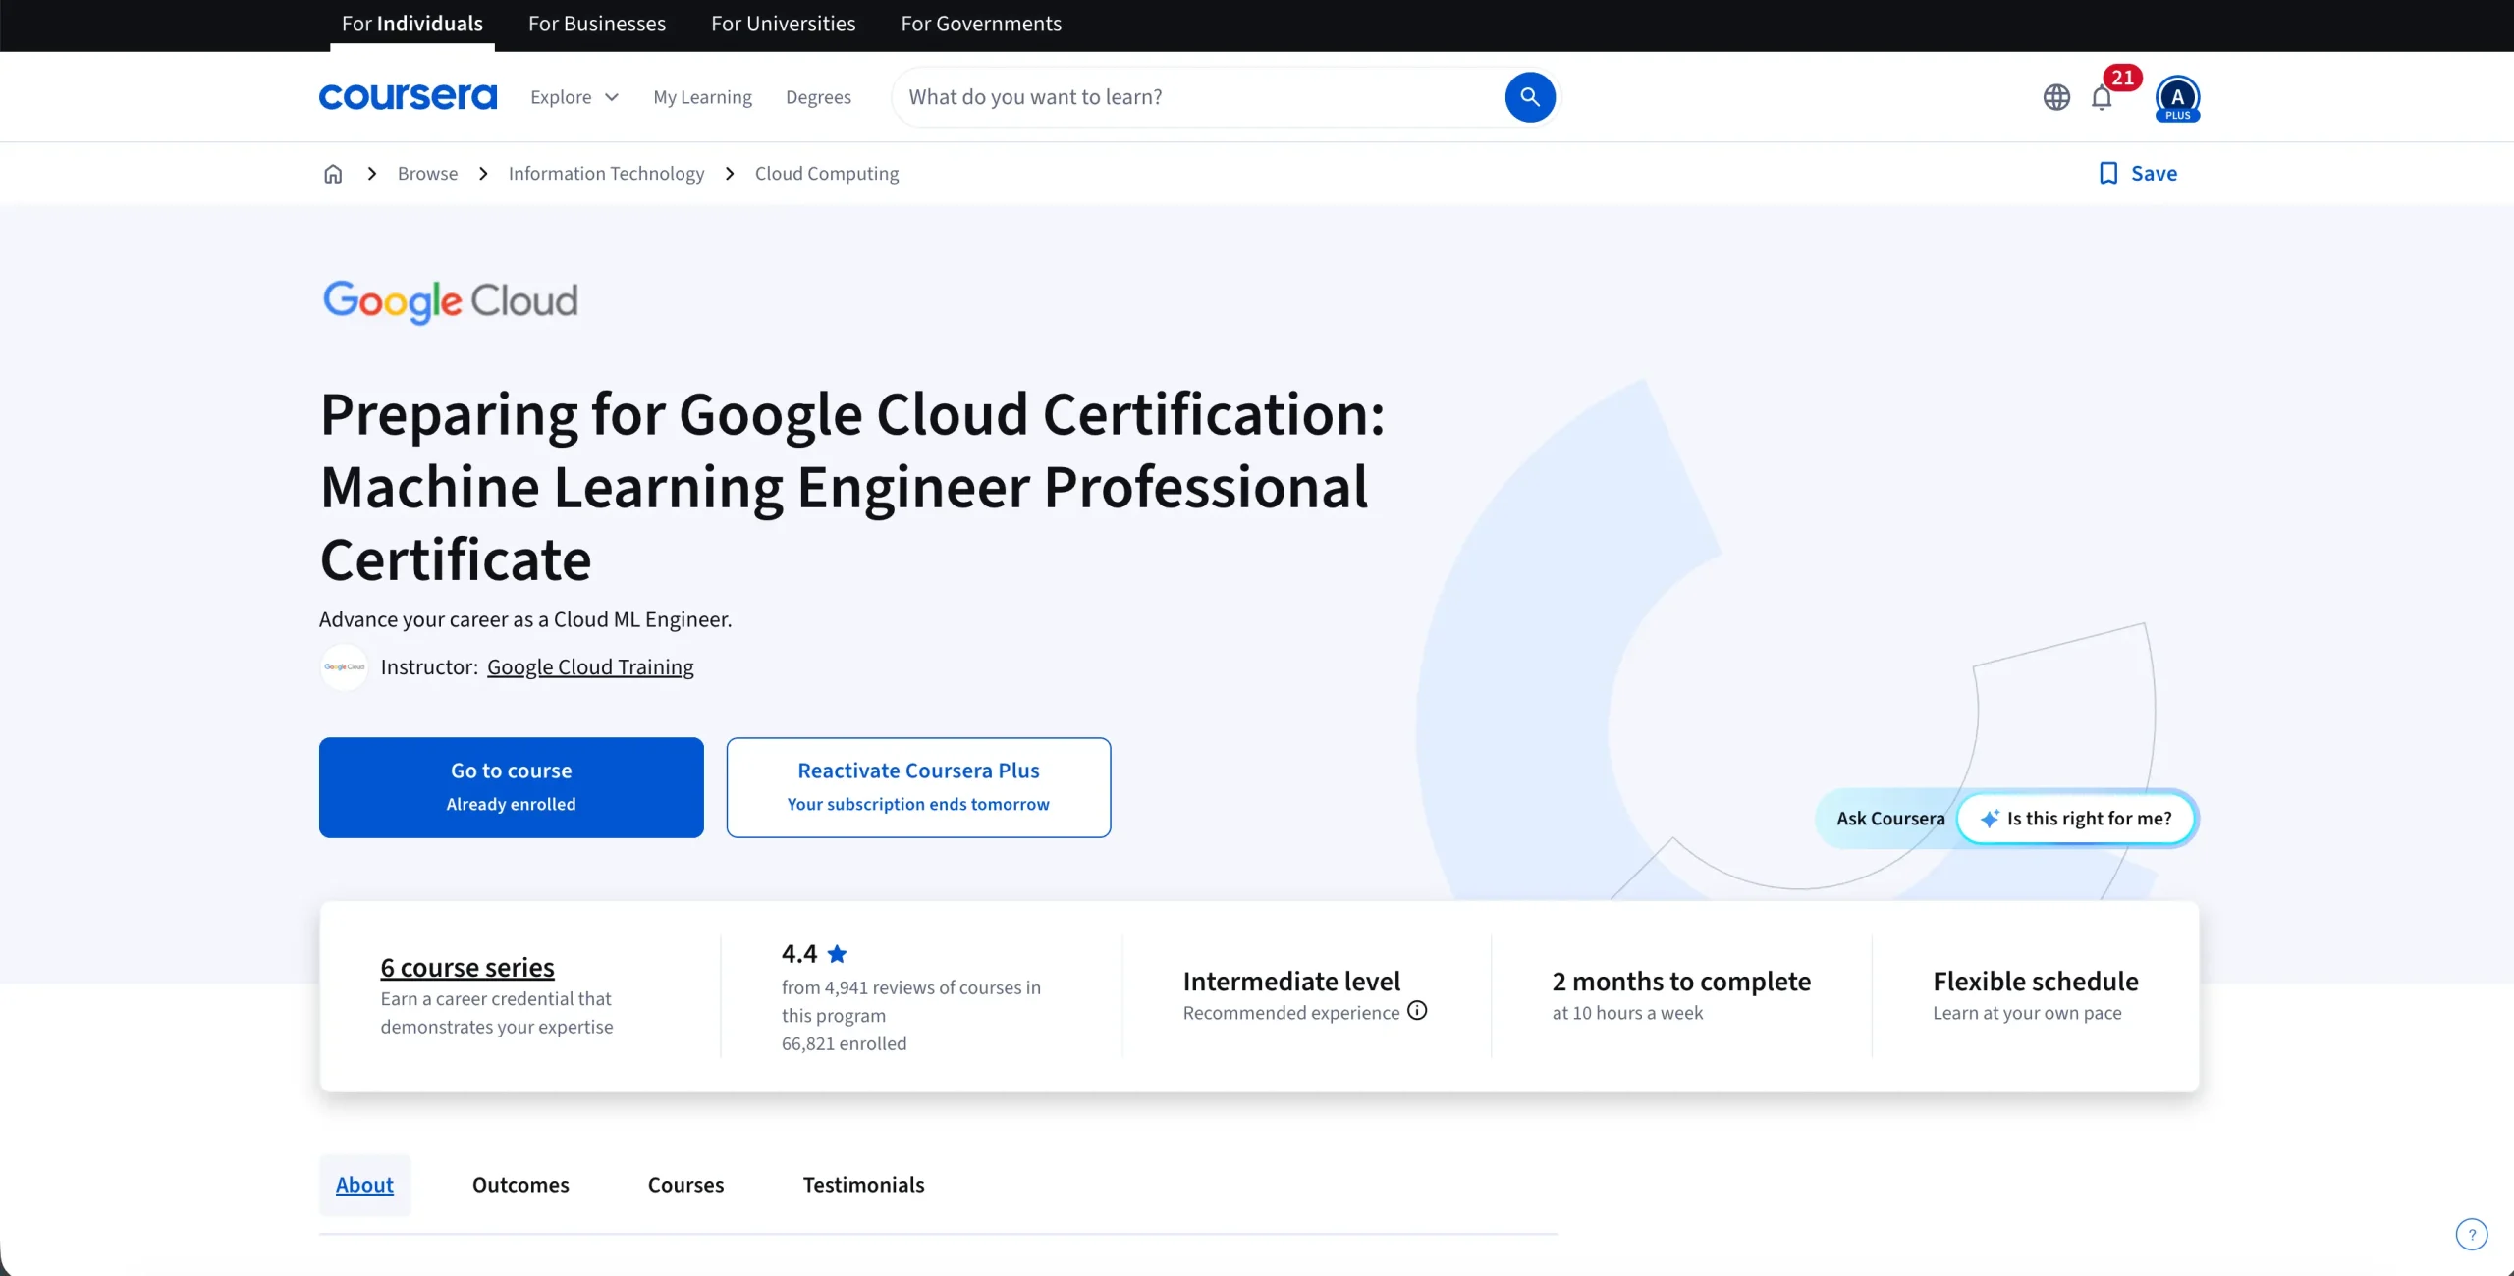Viewport: 2514px width, 1276px height.
Task: Click the Flexible schedule text
Action: tap(2036, 982)
